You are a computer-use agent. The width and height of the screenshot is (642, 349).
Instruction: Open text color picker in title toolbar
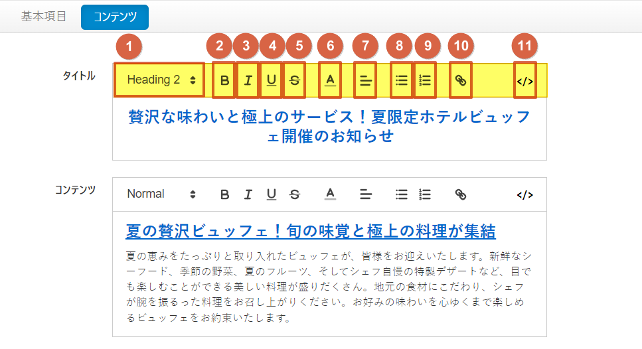point(330,80)
